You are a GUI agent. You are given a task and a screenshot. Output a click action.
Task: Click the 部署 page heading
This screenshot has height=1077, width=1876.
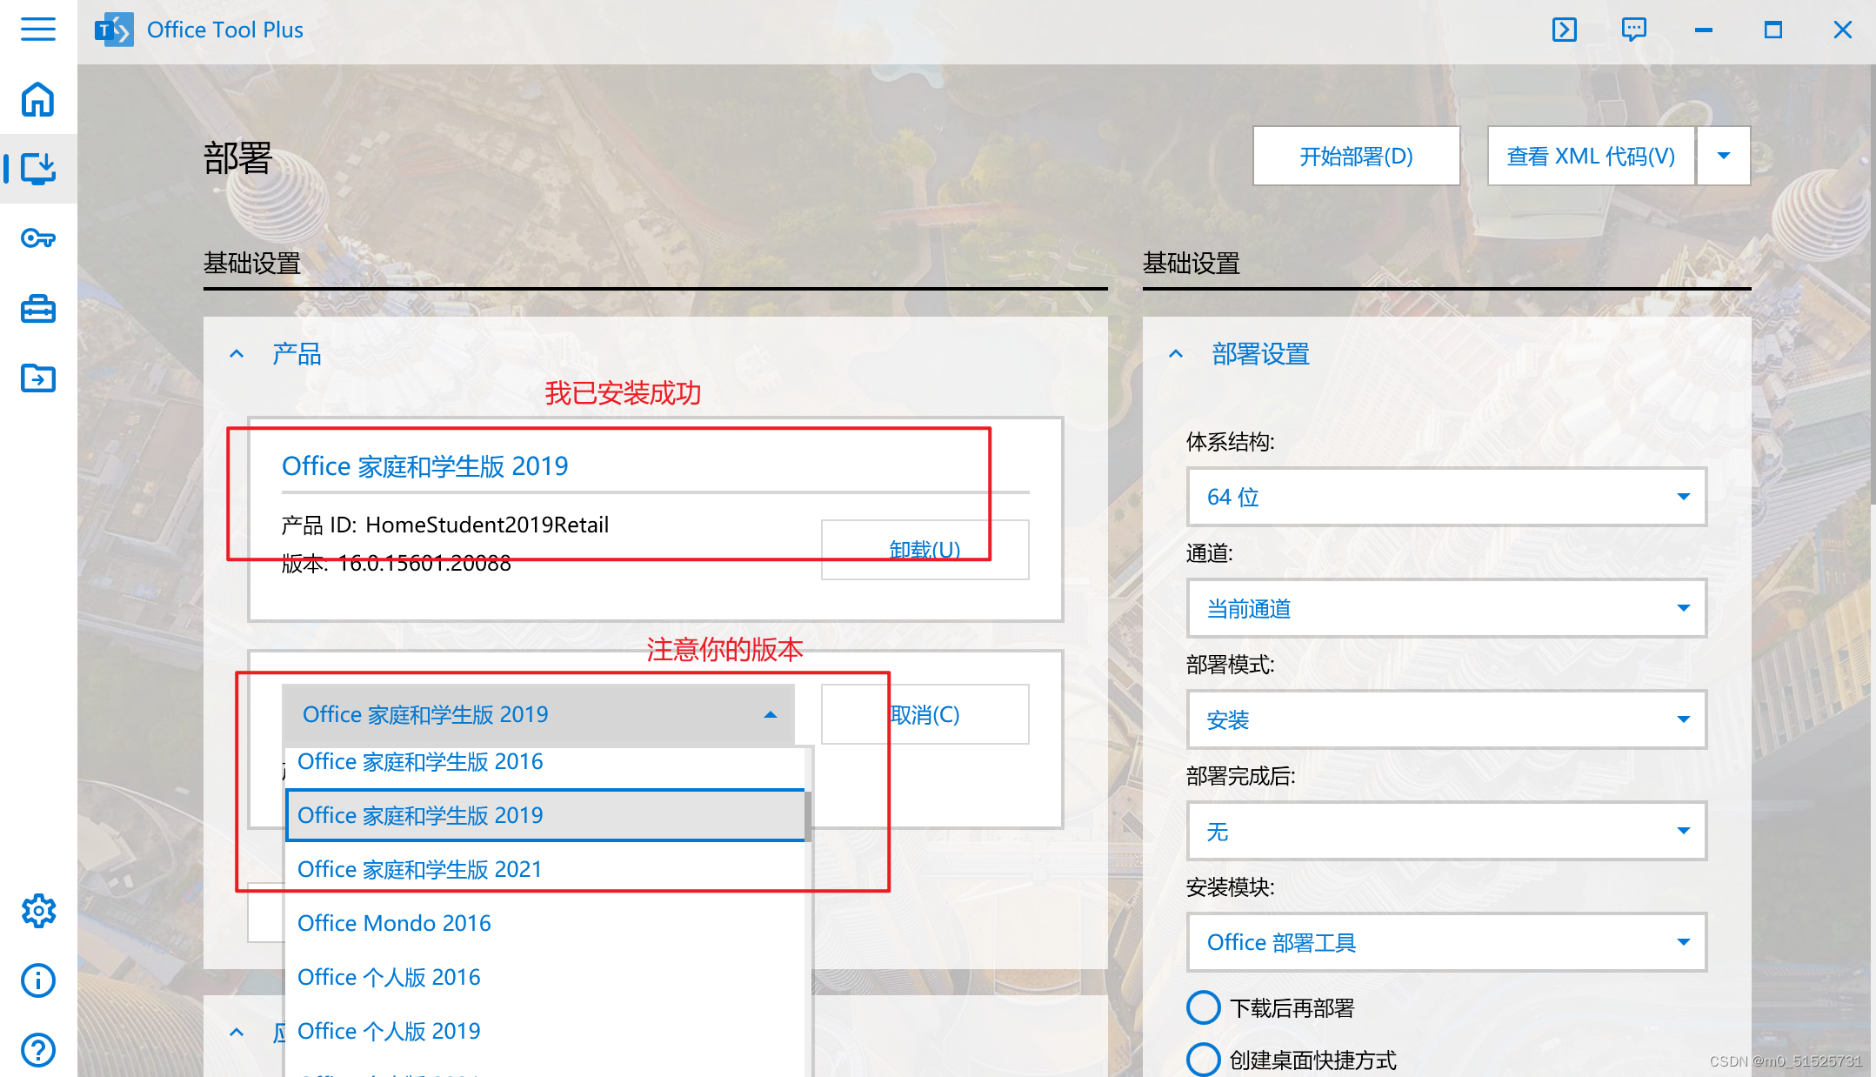(x=238, y=158)
